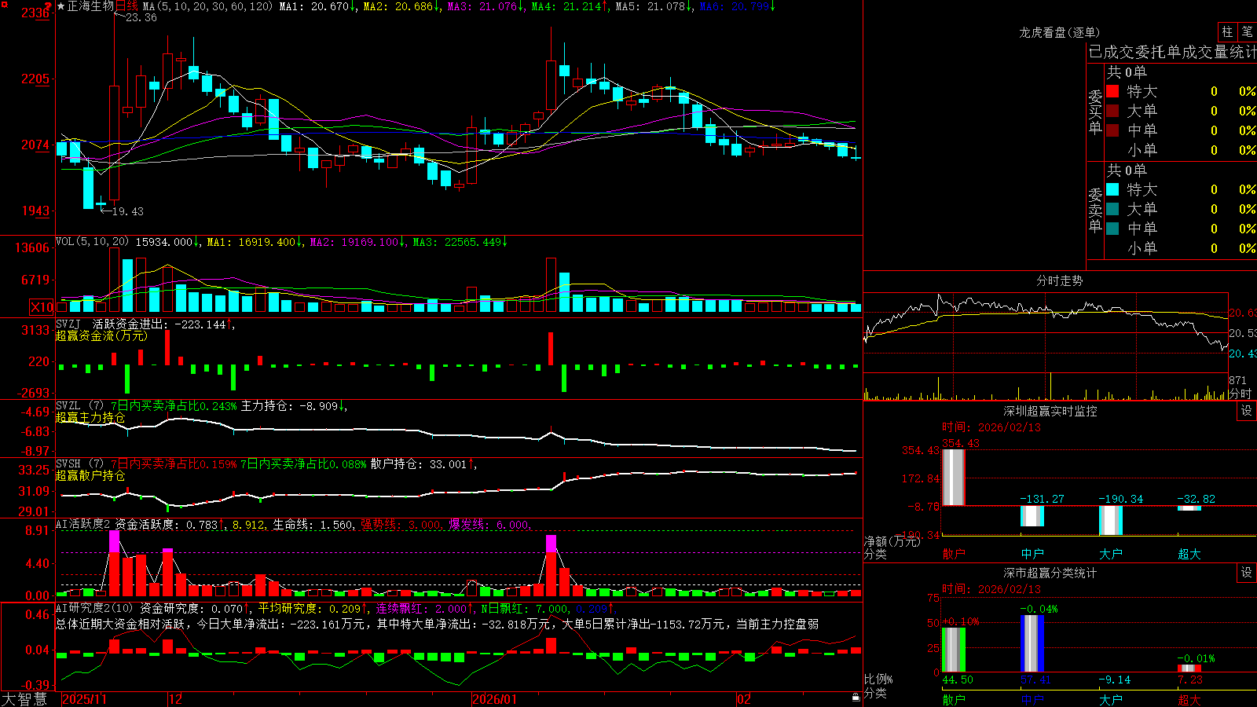Click the 大智慧 logo at bottom-left
1257x707 pixels.
tap(24, 699)
